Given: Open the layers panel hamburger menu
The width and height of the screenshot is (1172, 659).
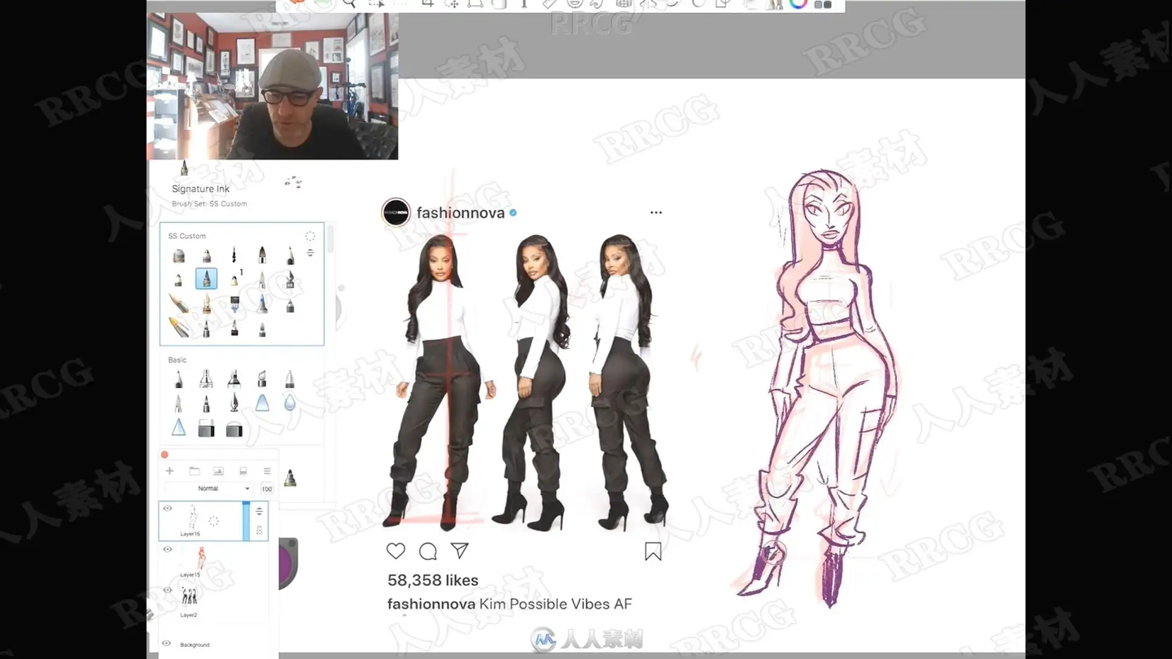Looking at the screenshot, I should click(267, 471).
